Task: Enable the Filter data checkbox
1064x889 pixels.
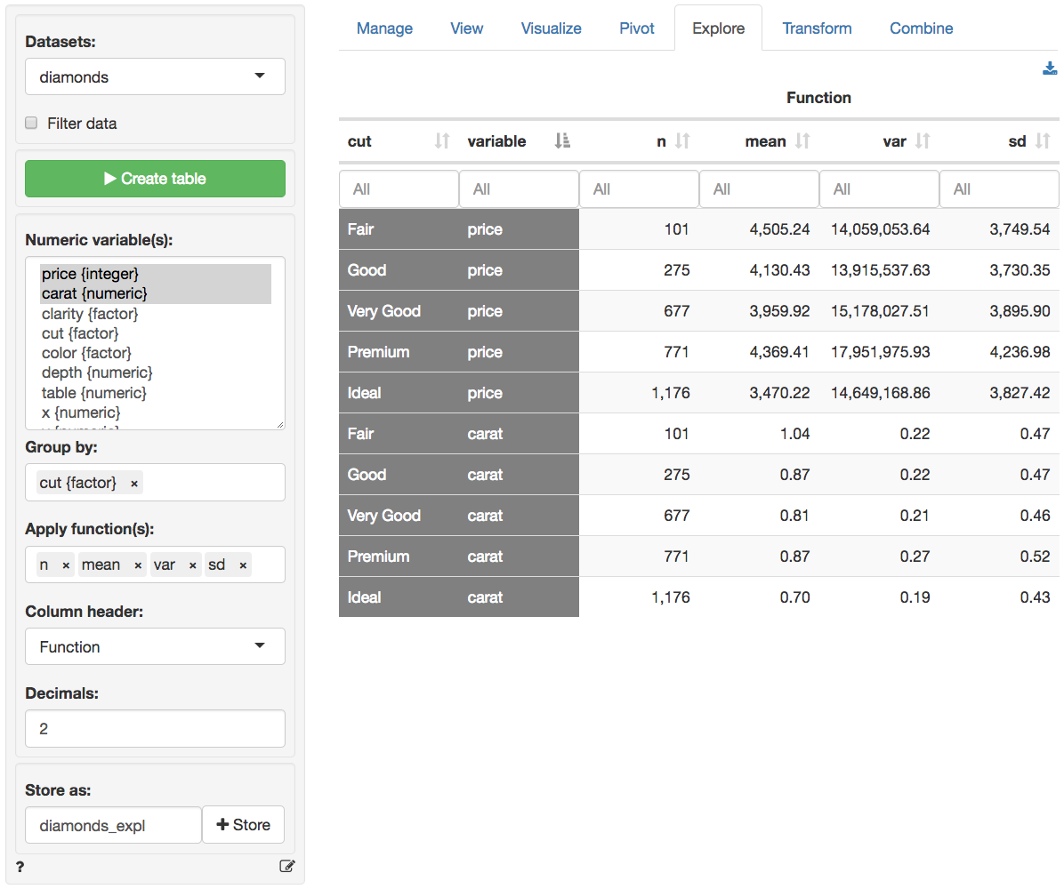Action: [32, 124]
